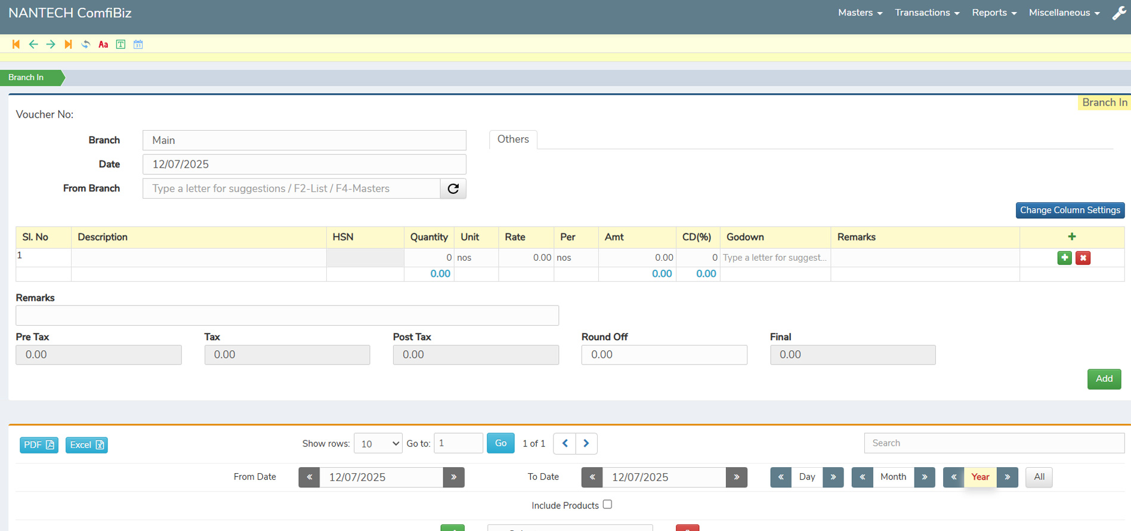Expand the Show rows dropdown
1131x531 pixels.
[378, 443]
